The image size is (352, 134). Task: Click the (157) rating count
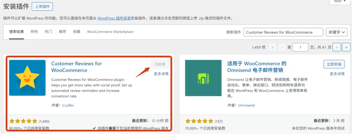tap(219, 121)
